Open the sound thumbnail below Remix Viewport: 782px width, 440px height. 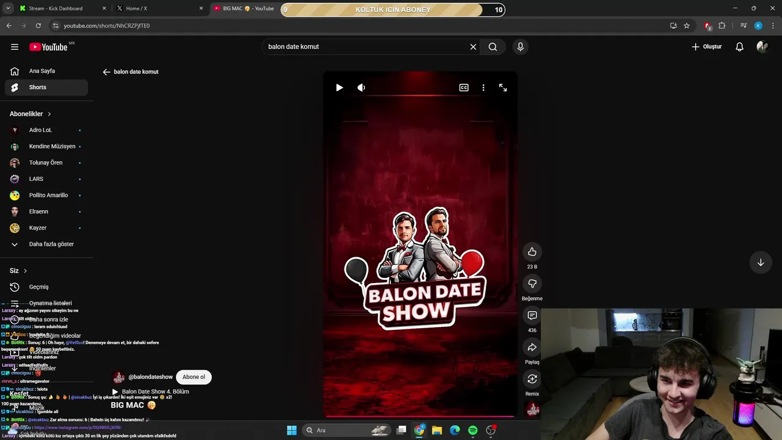[x=533, y=409]
